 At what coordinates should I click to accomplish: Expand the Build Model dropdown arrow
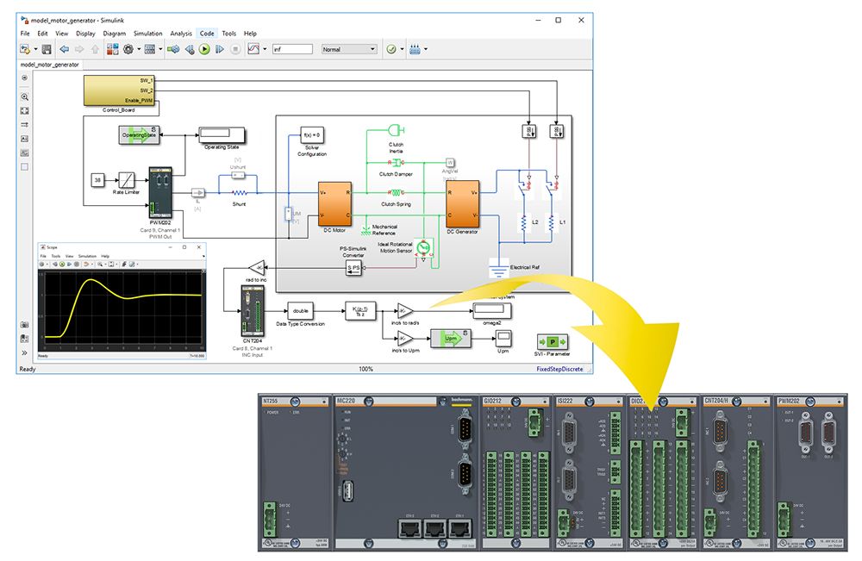pos(427,49)
